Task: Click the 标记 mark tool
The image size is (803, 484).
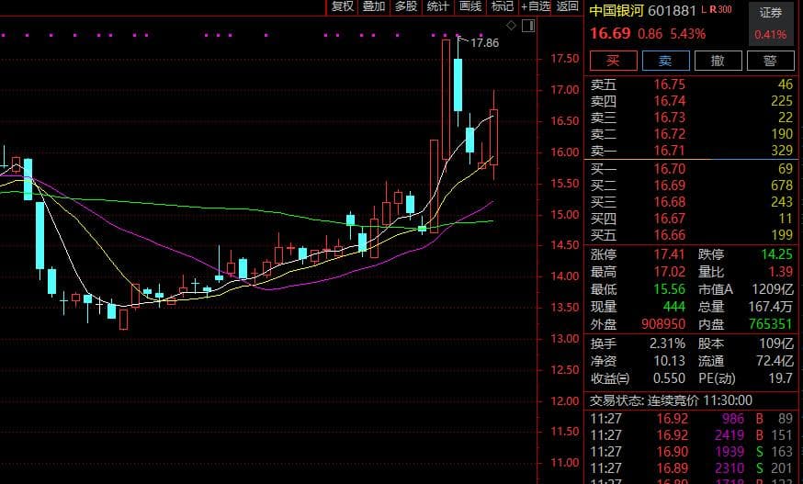Action: tap(502, 6)
